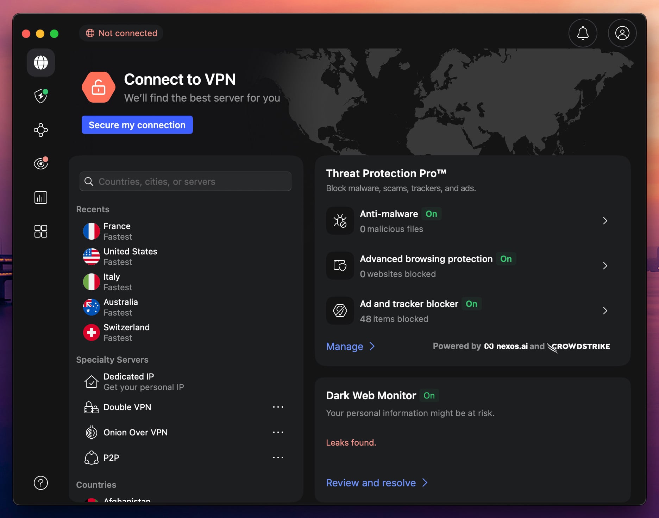Open Threat Protection shield icon in sidebar
This screenshot has height=518, width=659.
(40, 96)
